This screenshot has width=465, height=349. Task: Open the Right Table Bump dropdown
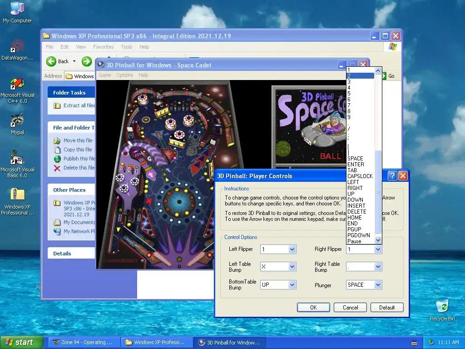click(378, 267)
